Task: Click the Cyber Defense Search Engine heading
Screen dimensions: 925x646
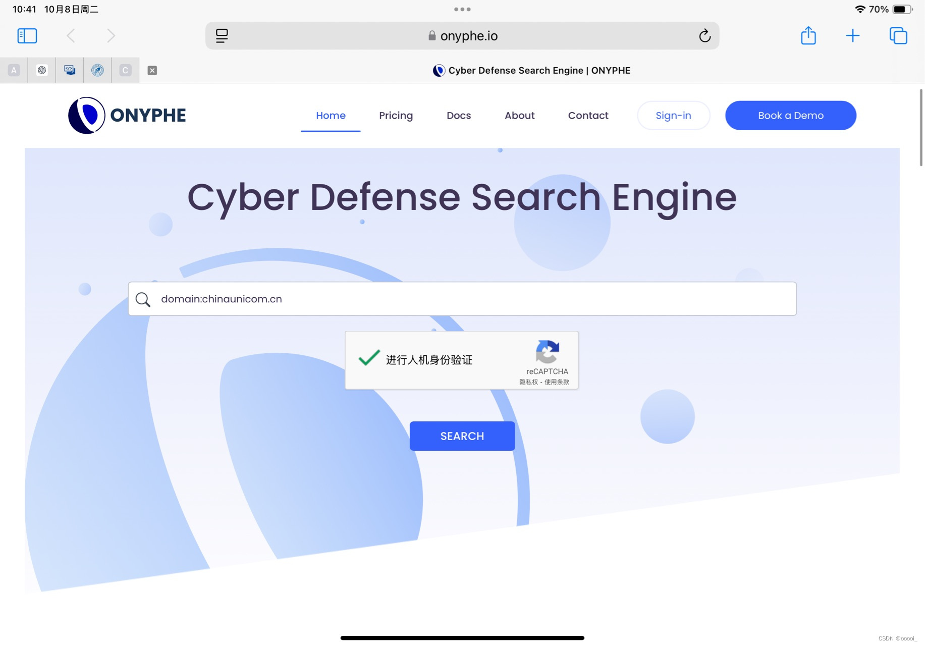Action: pyautogui.click(x=462, y=197)
